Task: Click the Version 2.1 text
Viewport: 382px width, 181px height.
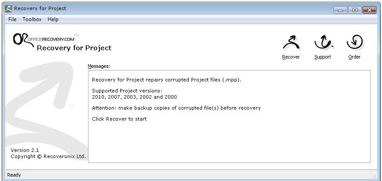Action: point(25,150)
